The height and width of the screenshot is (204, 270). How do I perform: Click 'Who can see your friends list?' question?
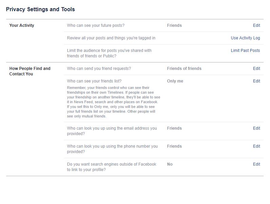(x=94, y=81)
